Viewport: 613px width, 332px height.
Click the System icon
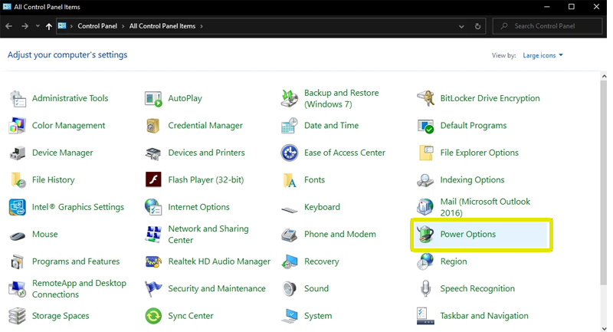[x=290, y=316]
